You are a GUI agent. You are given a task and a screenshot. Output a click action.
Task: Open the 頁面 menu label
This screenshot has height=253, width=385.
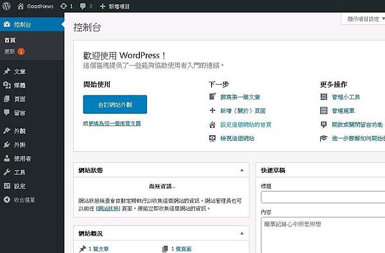tap(20, 99)
